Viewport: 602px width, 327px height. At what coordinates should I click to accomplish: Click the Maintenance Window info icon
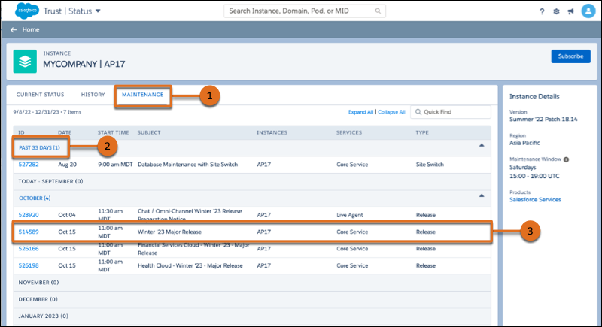[x=566, y=159]
